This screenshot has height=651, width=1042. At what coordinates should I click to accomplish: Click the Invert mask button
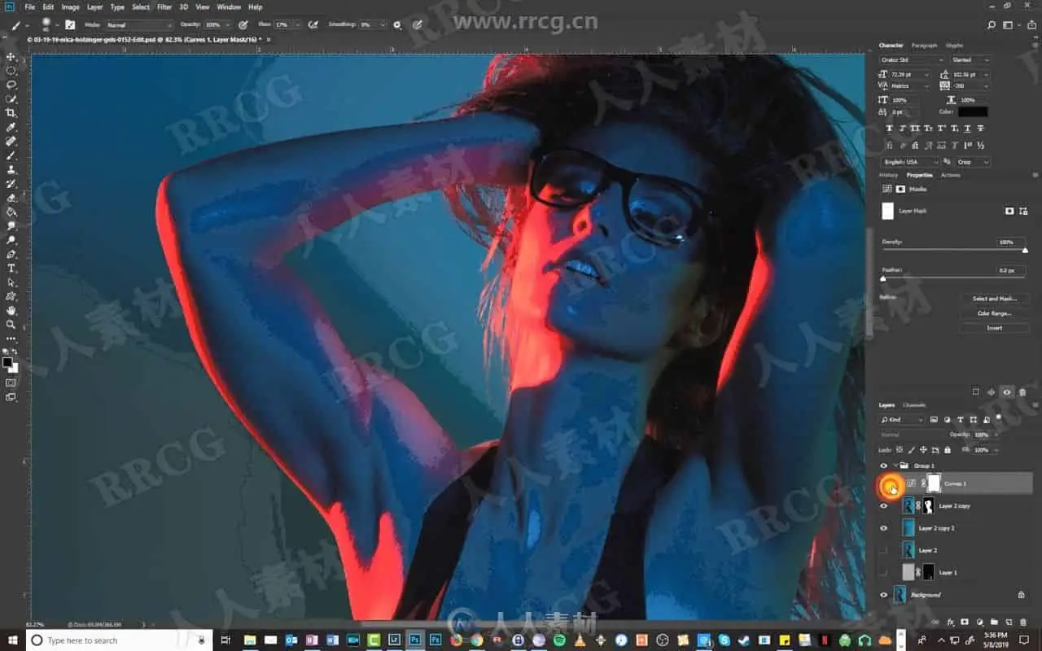[x=995, y=328]
